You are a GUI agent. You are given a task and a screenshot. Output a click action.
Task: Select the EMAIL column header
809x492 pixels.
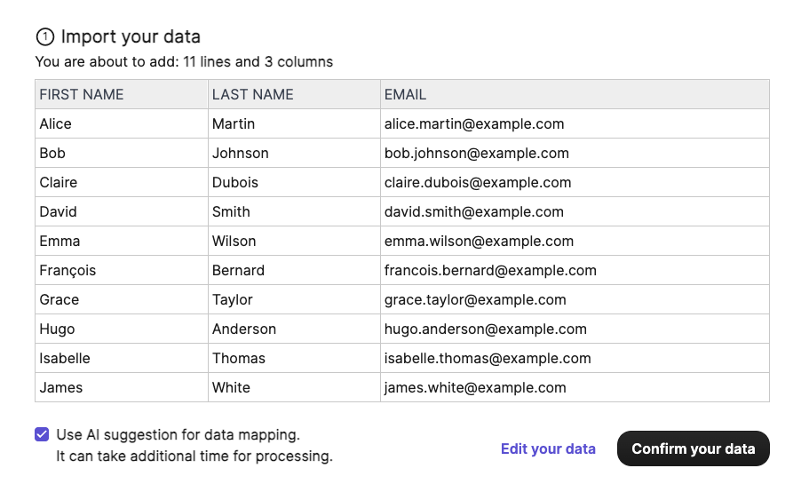tap(405, 94)
